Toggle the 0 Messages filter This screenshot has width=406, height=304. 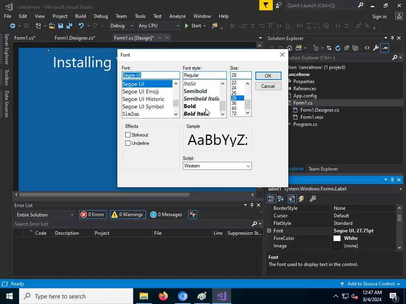[167, 215]
